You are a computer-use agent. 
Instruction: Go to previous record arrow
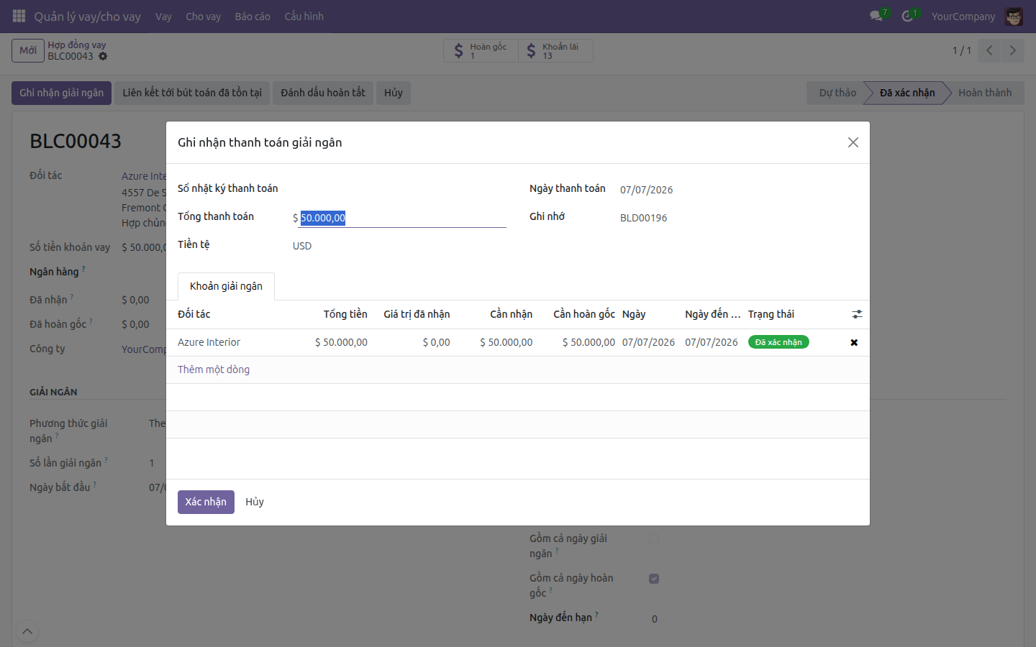[x=989, y=50]
